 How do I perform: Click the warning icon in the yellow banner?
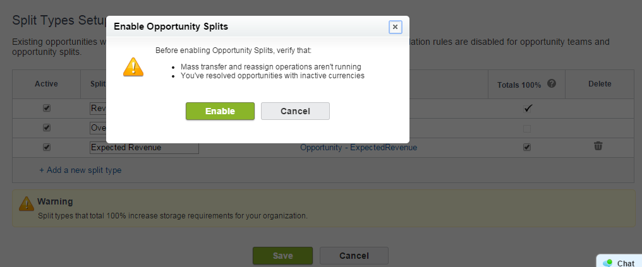click(x=26, y=203)
